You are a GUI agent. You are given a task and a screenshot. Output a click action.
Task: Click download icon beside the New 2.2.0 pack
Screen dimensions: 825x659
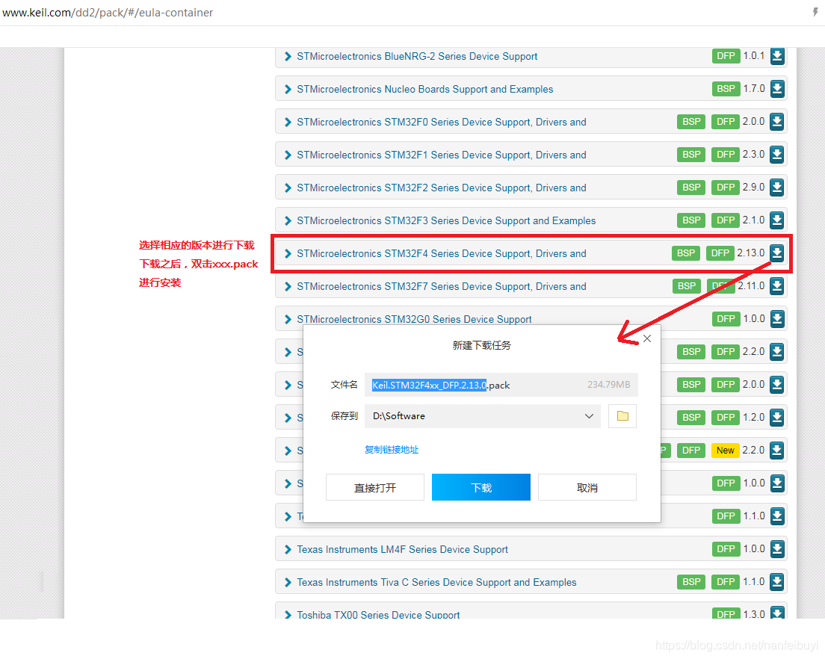[777, 451]
